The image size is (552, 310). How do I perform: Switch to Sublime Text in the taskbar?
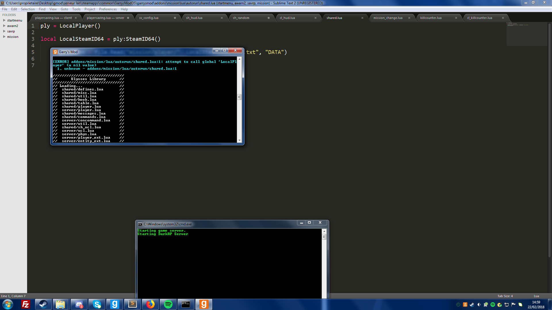[132, 304]
